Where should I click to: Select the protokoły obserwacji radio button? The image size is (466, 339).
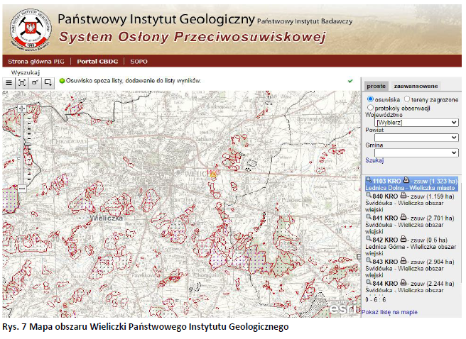click(370, 107)
